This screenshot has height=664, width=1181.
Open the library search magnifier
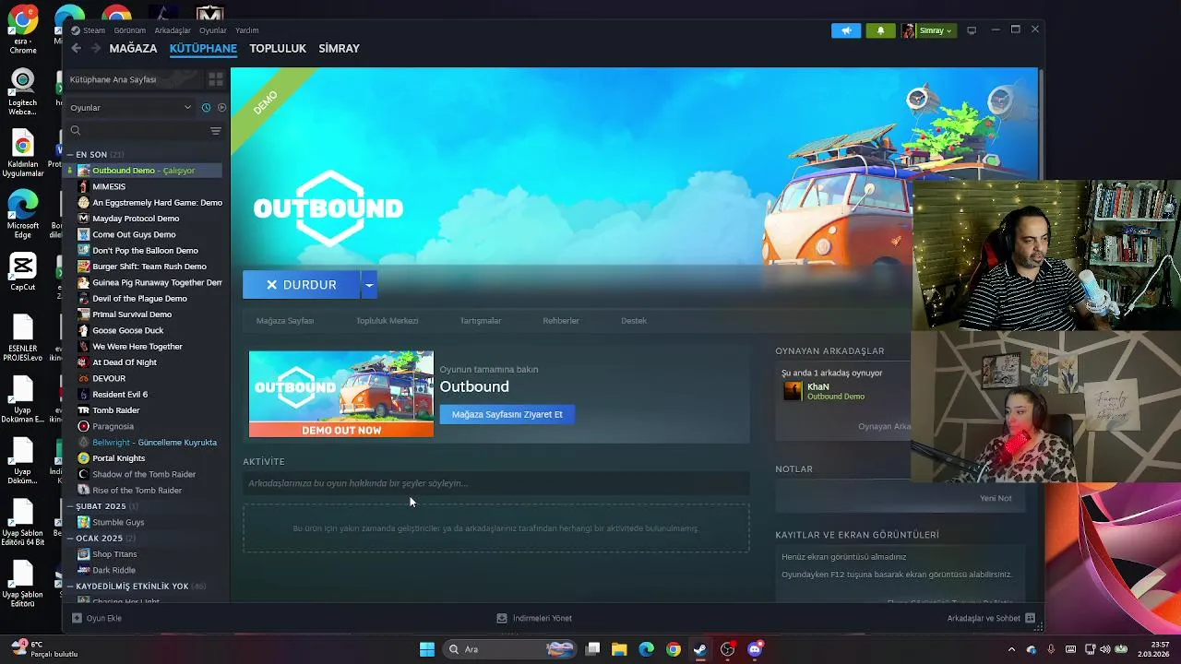point(76,131)
